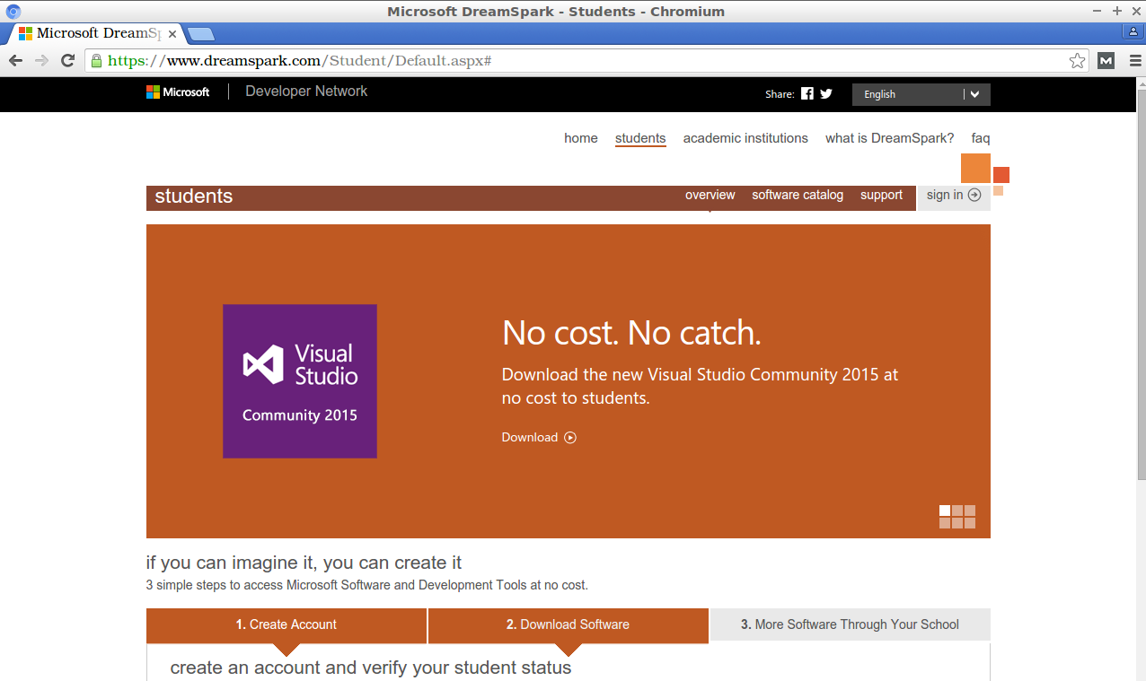Open the what is DreamSpark? page

point(890,138)
